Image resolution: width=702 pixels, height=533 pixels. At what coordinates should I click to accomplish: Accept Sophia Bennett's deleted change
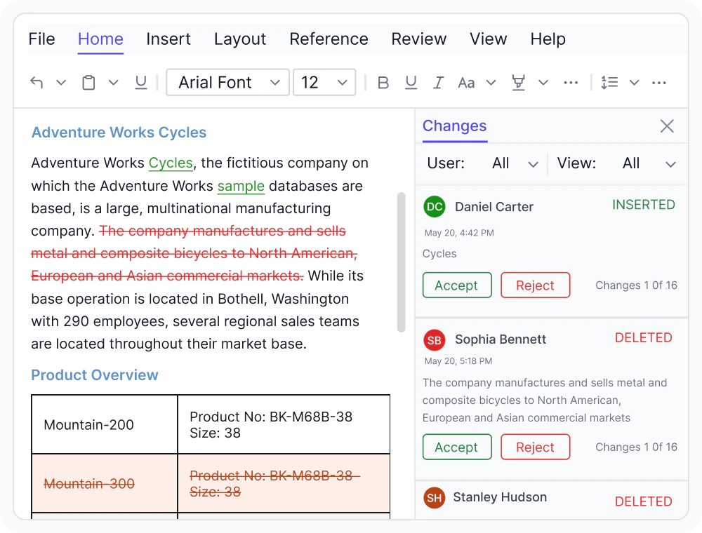pos(457,447)
